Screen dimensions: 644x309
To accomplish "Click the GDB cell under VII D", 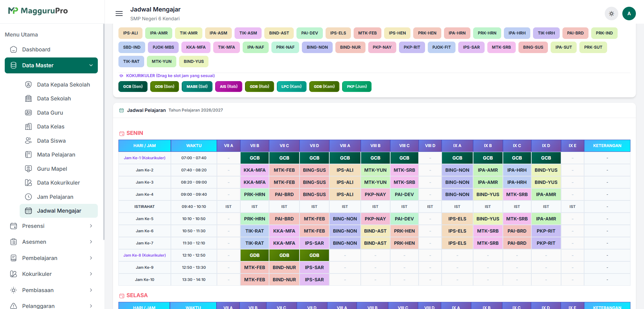I will click(314, 255).
